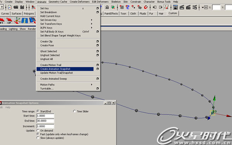232x145 pixels.
Task: Click the New Scene icon in status line
Action: (x=10, y=7)
